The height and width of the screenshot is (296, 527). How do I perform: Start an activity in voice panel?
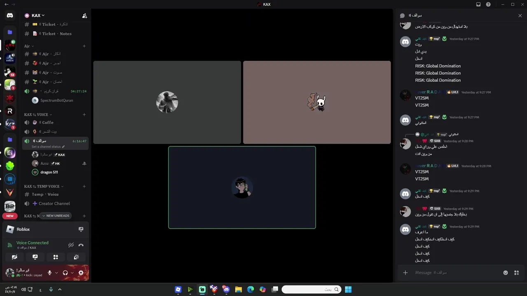56,257
